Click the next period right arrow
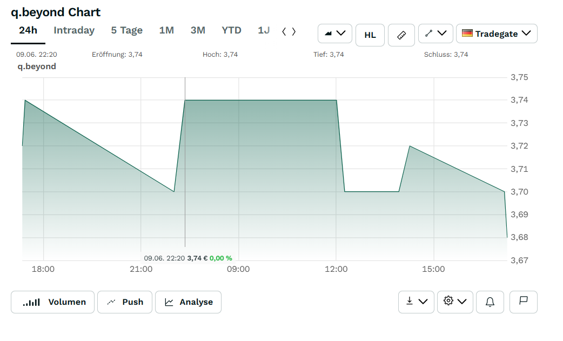This screenshot has height=341, width=563. pyautogui.click(x=294, y=31)
